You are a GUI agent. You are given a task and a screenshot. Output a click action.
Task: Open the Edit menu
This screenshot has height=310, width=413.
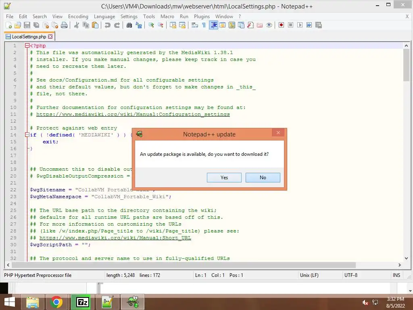point(23,16)
